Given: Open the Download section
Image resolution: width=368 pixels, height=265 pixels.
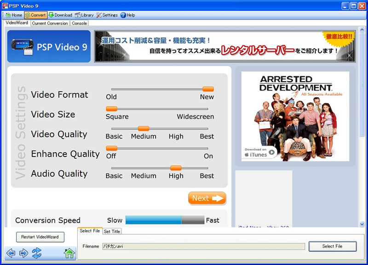Looking at the screenshot, I should coord(60,15).
